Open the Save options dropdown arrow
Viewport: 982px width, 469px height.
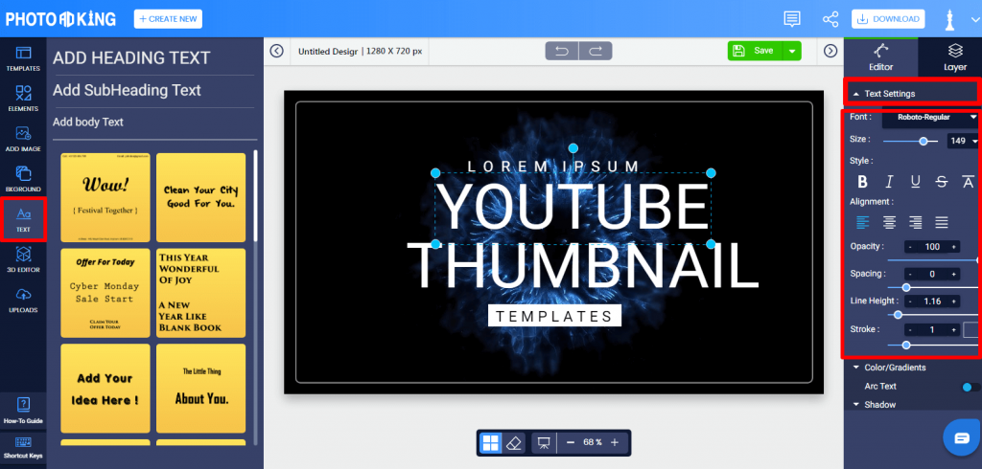[791, 52]
